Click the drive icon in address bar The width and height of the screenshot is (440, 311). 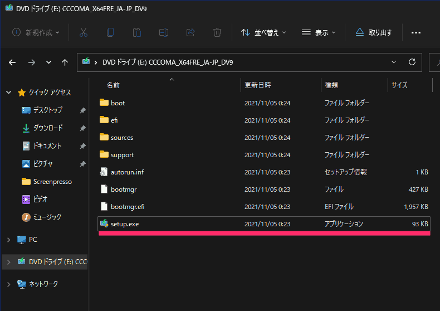[x=86, y=61]
